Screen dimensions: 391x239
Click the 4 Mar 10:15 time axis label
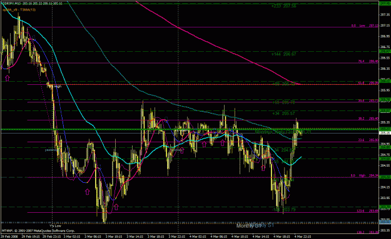(x=240, y=237)
